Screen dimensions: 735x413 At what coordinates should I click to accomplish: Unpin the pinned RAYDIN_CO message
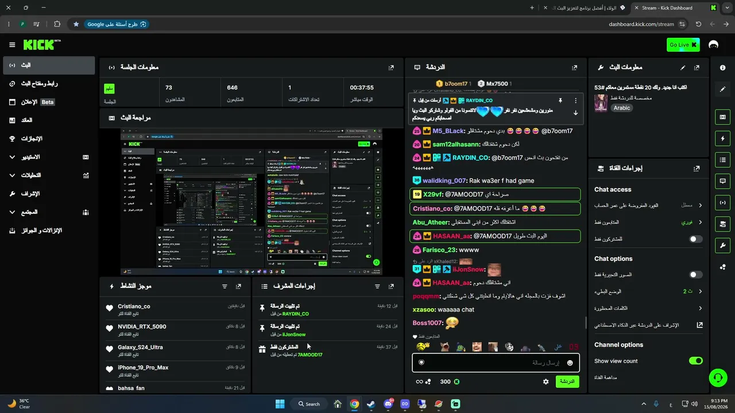coord(560,100)
